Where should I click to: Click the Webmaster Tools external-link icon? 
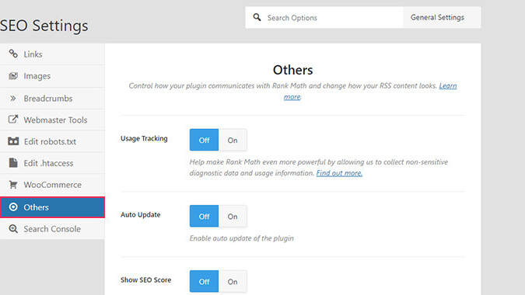[13, 120]
